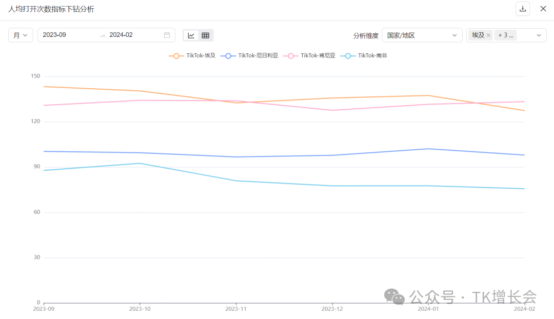Click the download chart icon

[523, 8]
